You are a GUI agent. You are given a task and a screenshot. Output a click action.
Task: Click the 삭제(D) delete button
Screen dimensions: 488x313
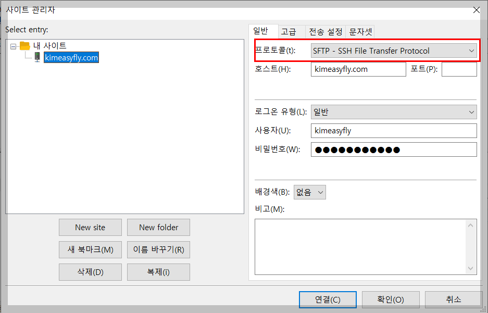pos(90,272)
